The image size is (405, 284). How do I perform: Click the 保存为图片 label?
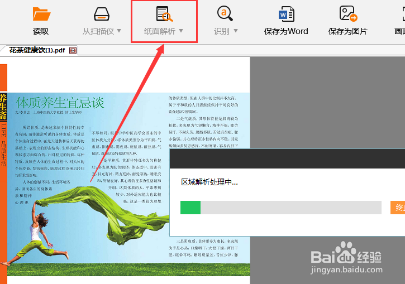[x=347, y=31]
